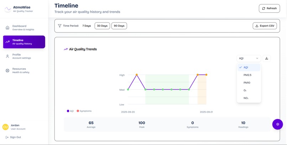Screen dimensions: 287x145
Task: Click the Refresh button
Action: coord(269,9)
